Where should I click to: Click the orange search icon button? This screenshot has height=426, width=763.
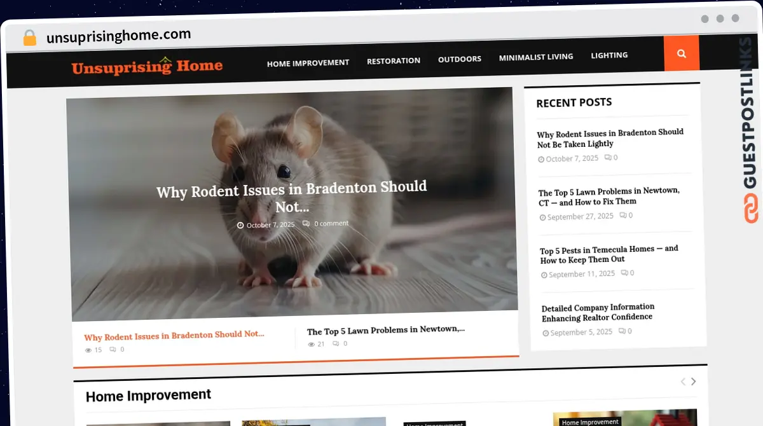click(x=681, y=53)
